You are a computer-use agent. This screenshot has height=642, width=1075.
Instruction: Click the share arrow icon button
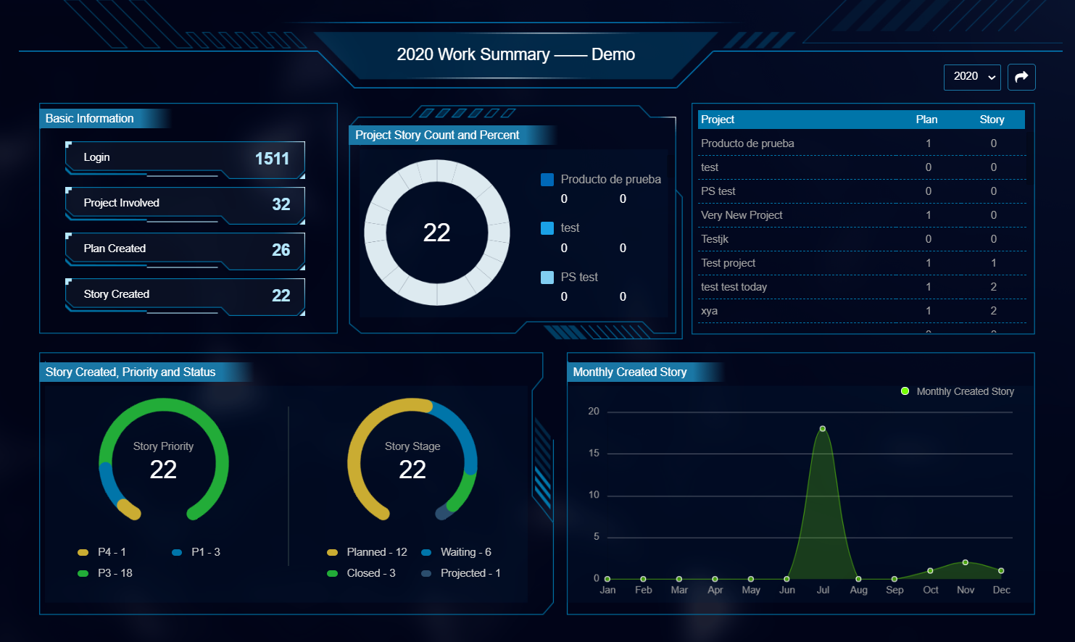1021,77
